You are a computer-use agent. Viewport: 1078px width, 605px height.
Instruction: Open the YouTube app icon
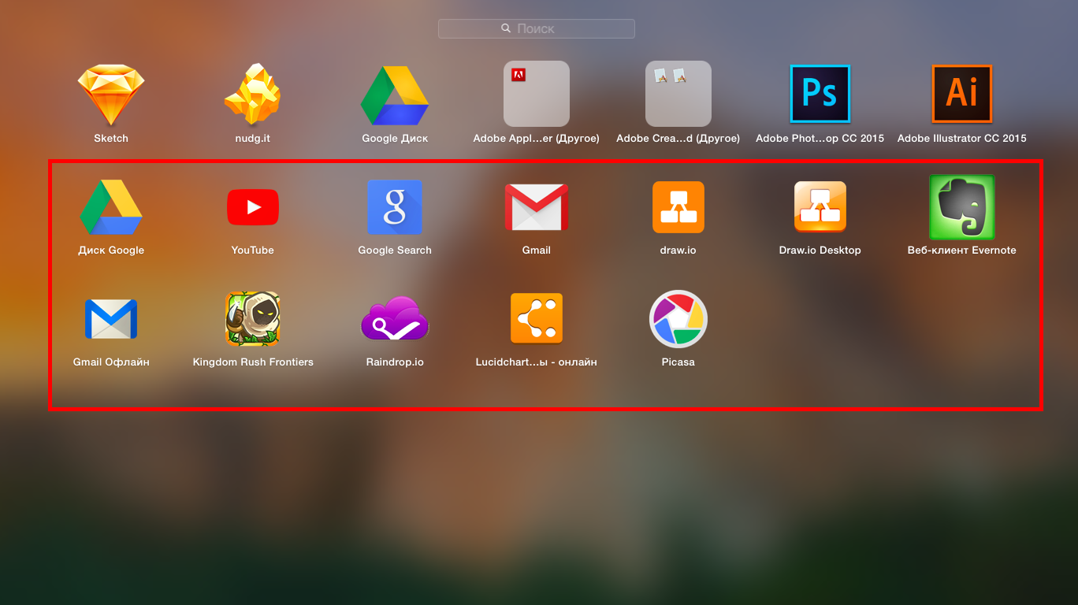[x=253, y=207]
